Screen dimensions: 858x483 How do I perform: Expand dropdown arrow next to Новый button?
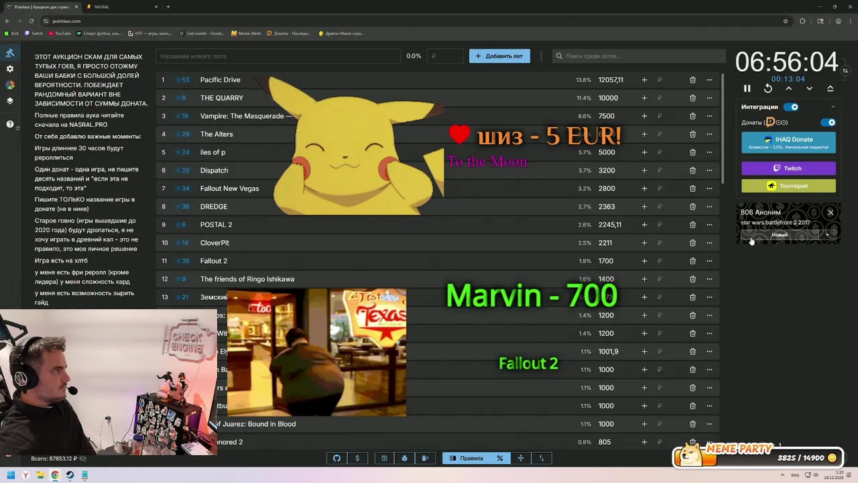pyautogui.click(x=828, y=235)
